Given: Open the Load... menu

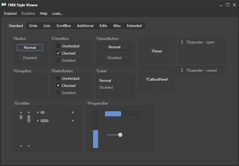Looking at the screenshot, I should 57,13.
